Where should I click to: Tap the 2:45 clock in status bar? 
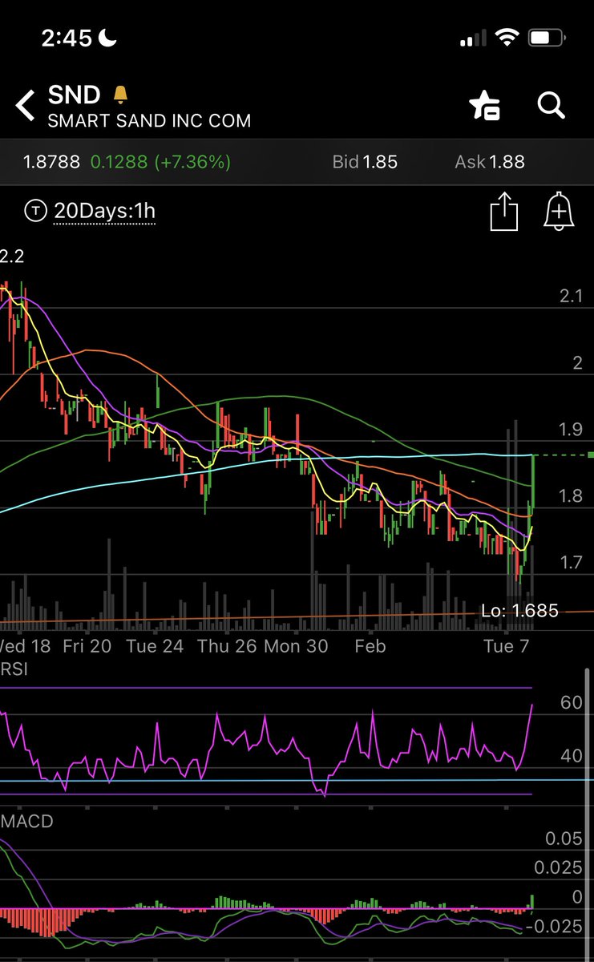click(x=67, y=38)
